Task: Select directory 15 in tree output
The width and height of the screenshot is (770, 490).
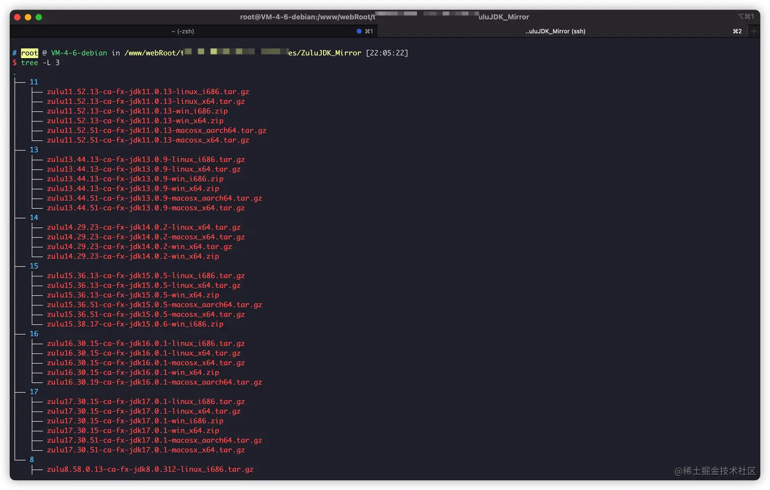Action: (x=34, y=266)
